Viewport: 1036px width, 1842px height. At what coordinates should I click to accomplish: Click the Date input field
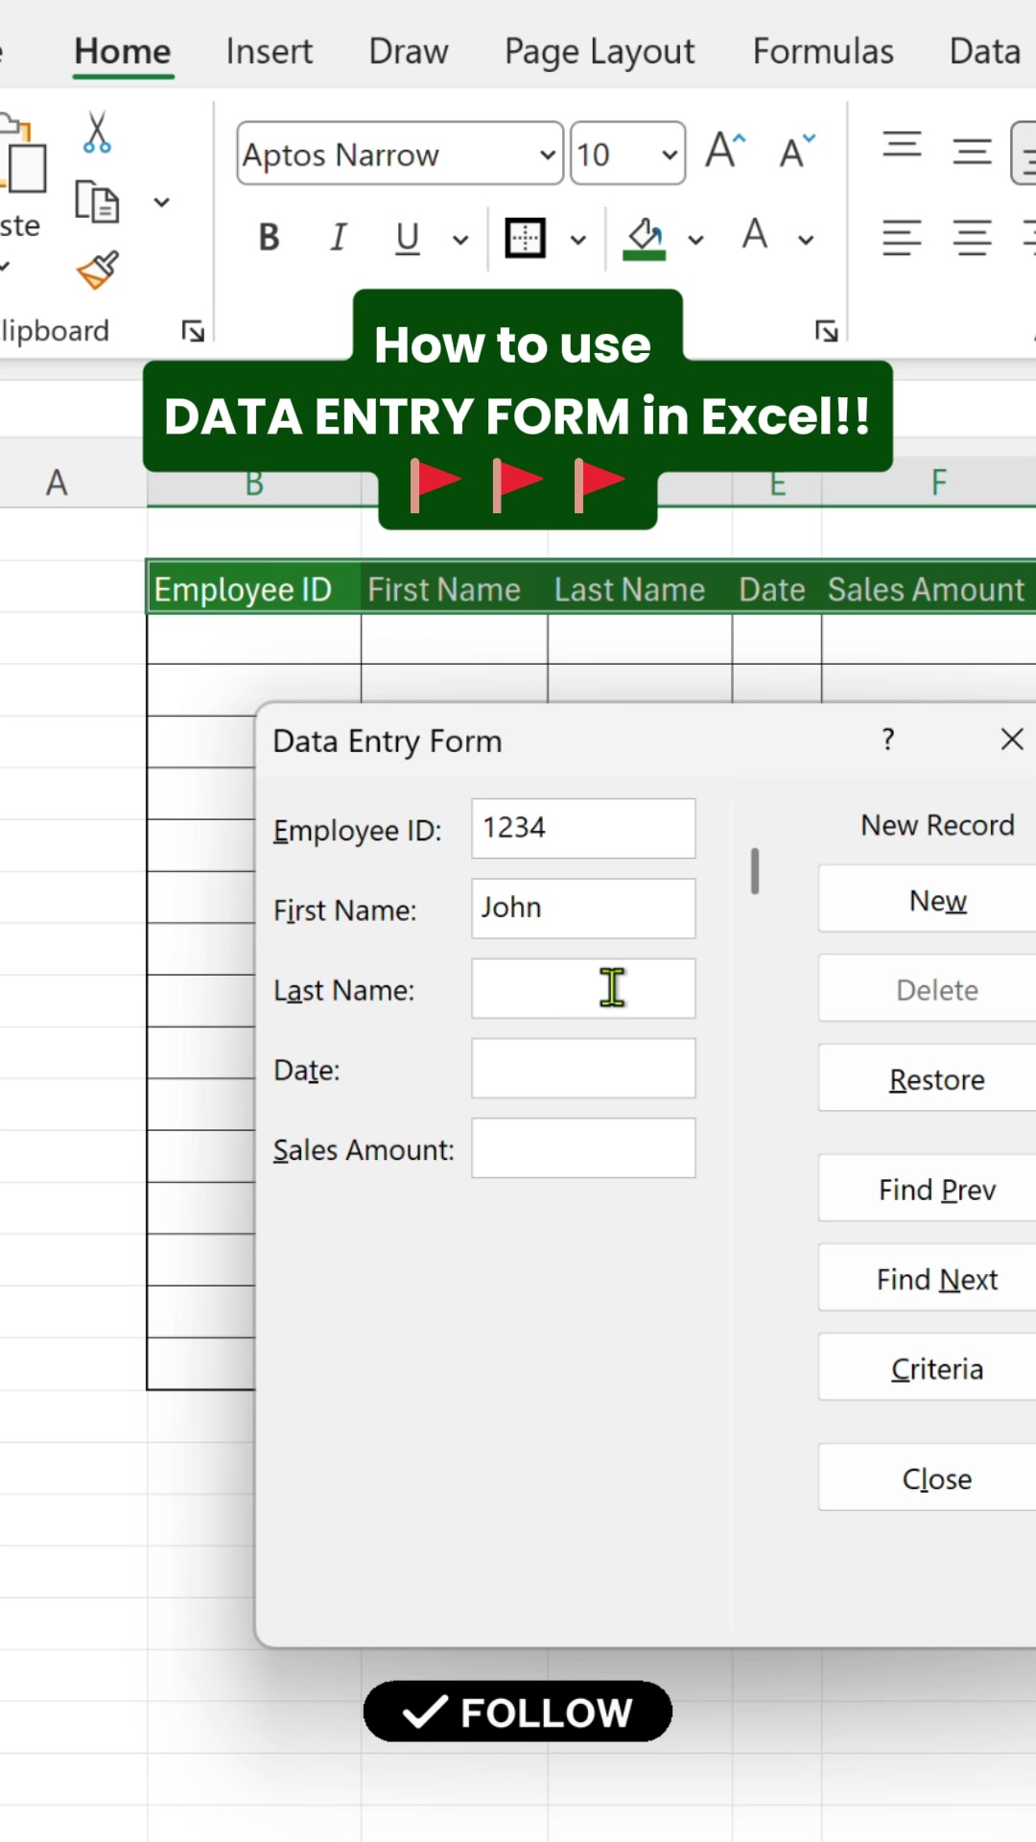pos(583,1068)
